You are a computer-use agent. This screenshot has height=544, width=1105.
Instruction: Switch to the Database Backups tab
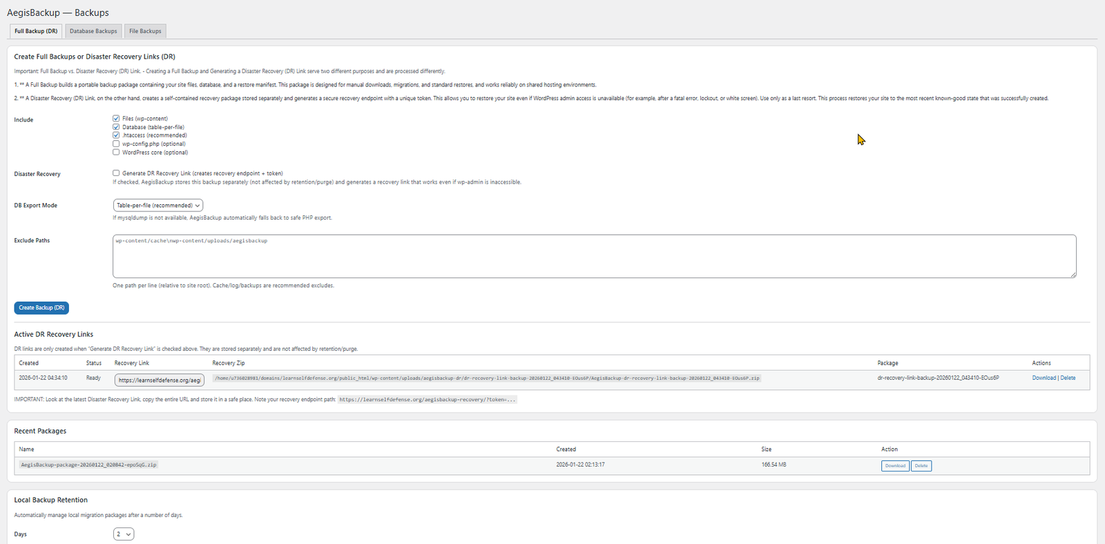tap(93, 31)
